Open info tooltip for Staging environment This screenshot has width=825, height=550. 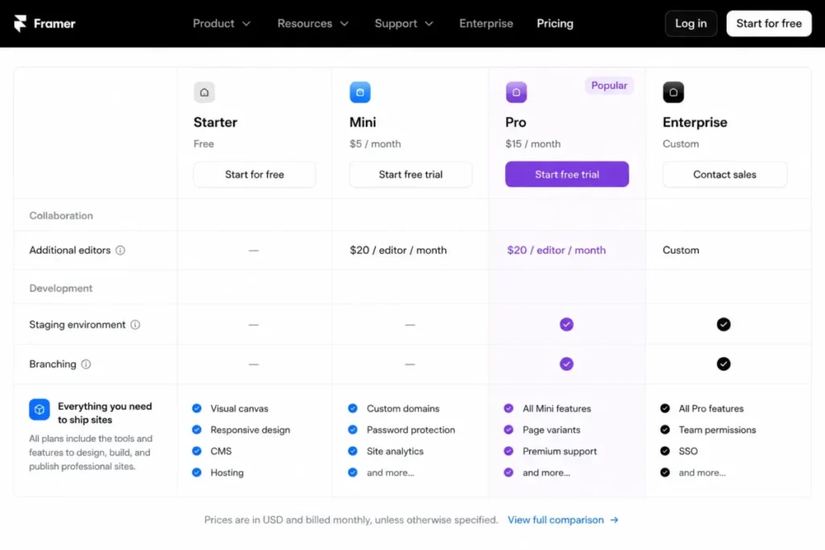[135, 325]
